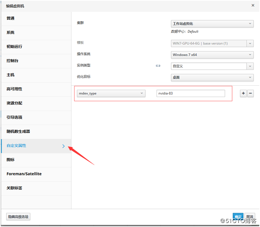
Task: Switch to the 初始运行 tab
Action: coord(36,47)
